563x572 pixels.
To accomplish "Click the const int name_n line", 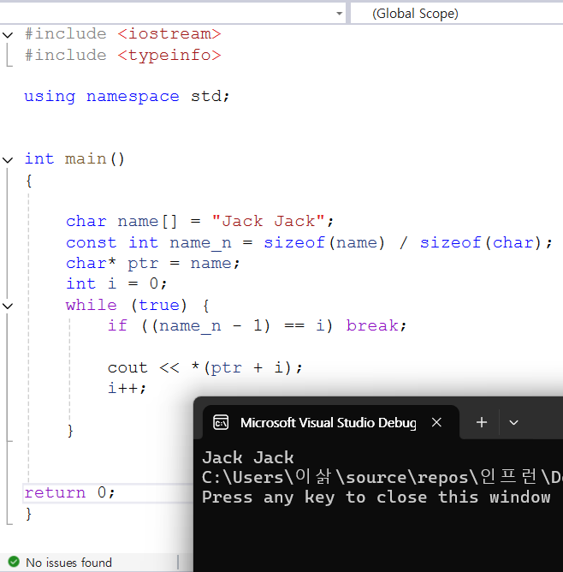I will 309,243.
